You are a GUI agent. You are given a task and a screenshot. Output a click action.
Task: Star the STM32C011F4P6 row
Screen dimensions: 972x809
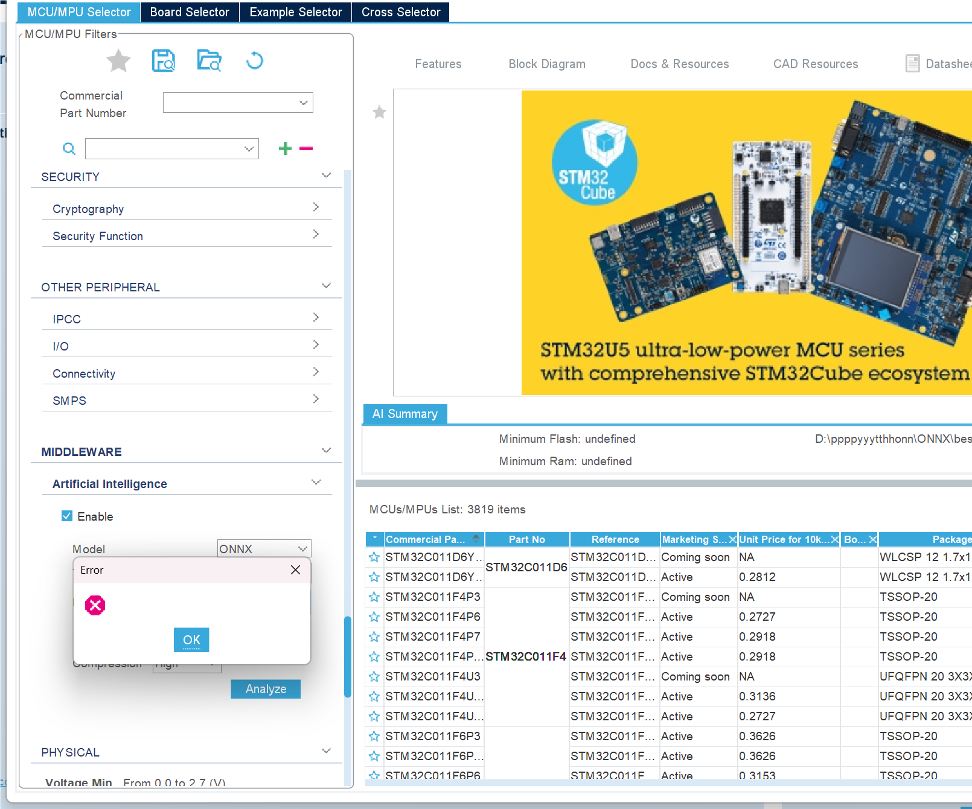(x=374, y=617)
